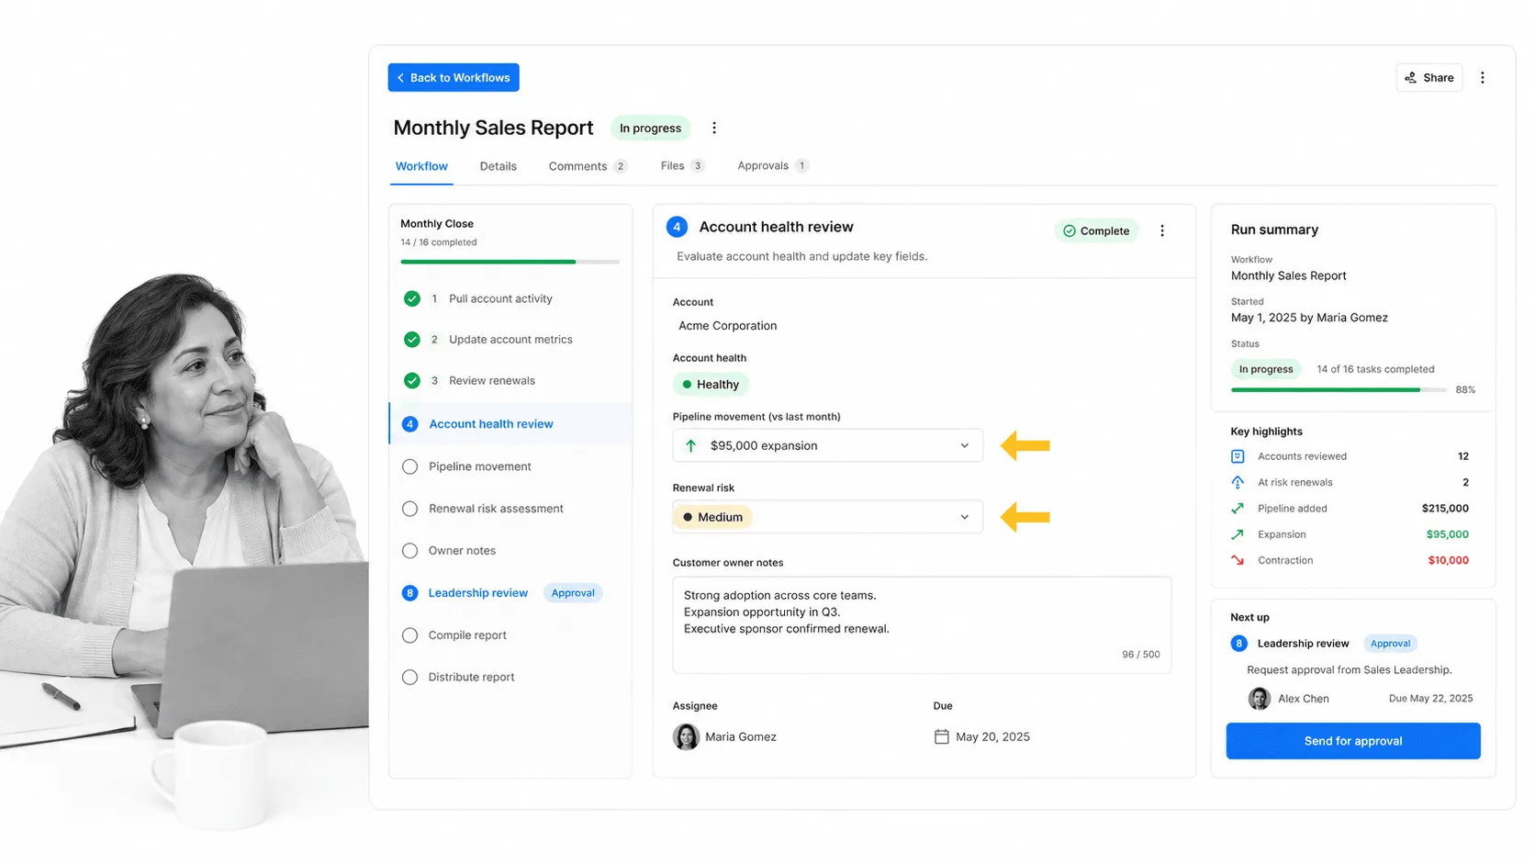Image resolution: width=1535 pixels, height=864 pixels.
Task: Open Account health review step in sidebar
Action: (511, 424)
